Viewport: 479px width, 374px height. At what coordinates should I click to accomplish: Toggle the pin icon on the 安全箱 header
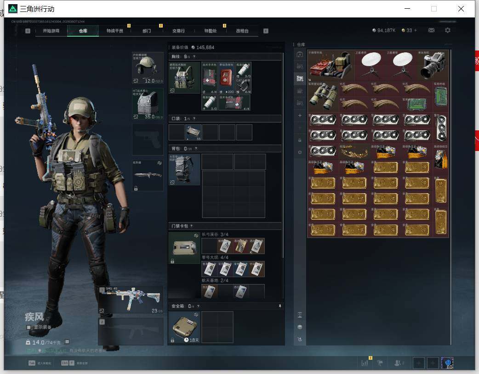[x=280, y=306]
